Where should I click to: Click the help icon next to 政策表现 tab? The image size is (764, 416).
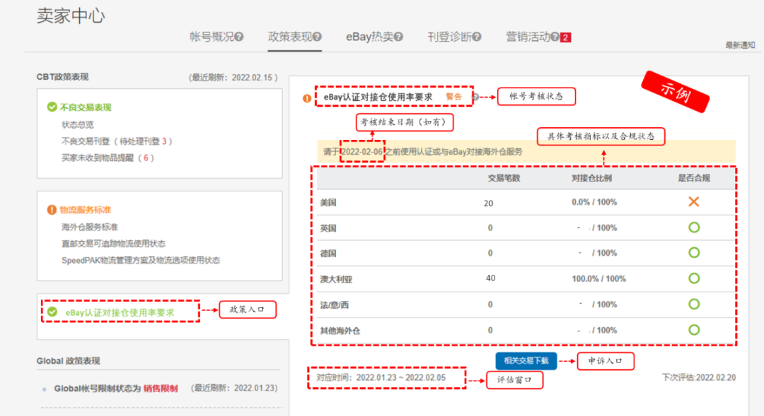point(317,36)
